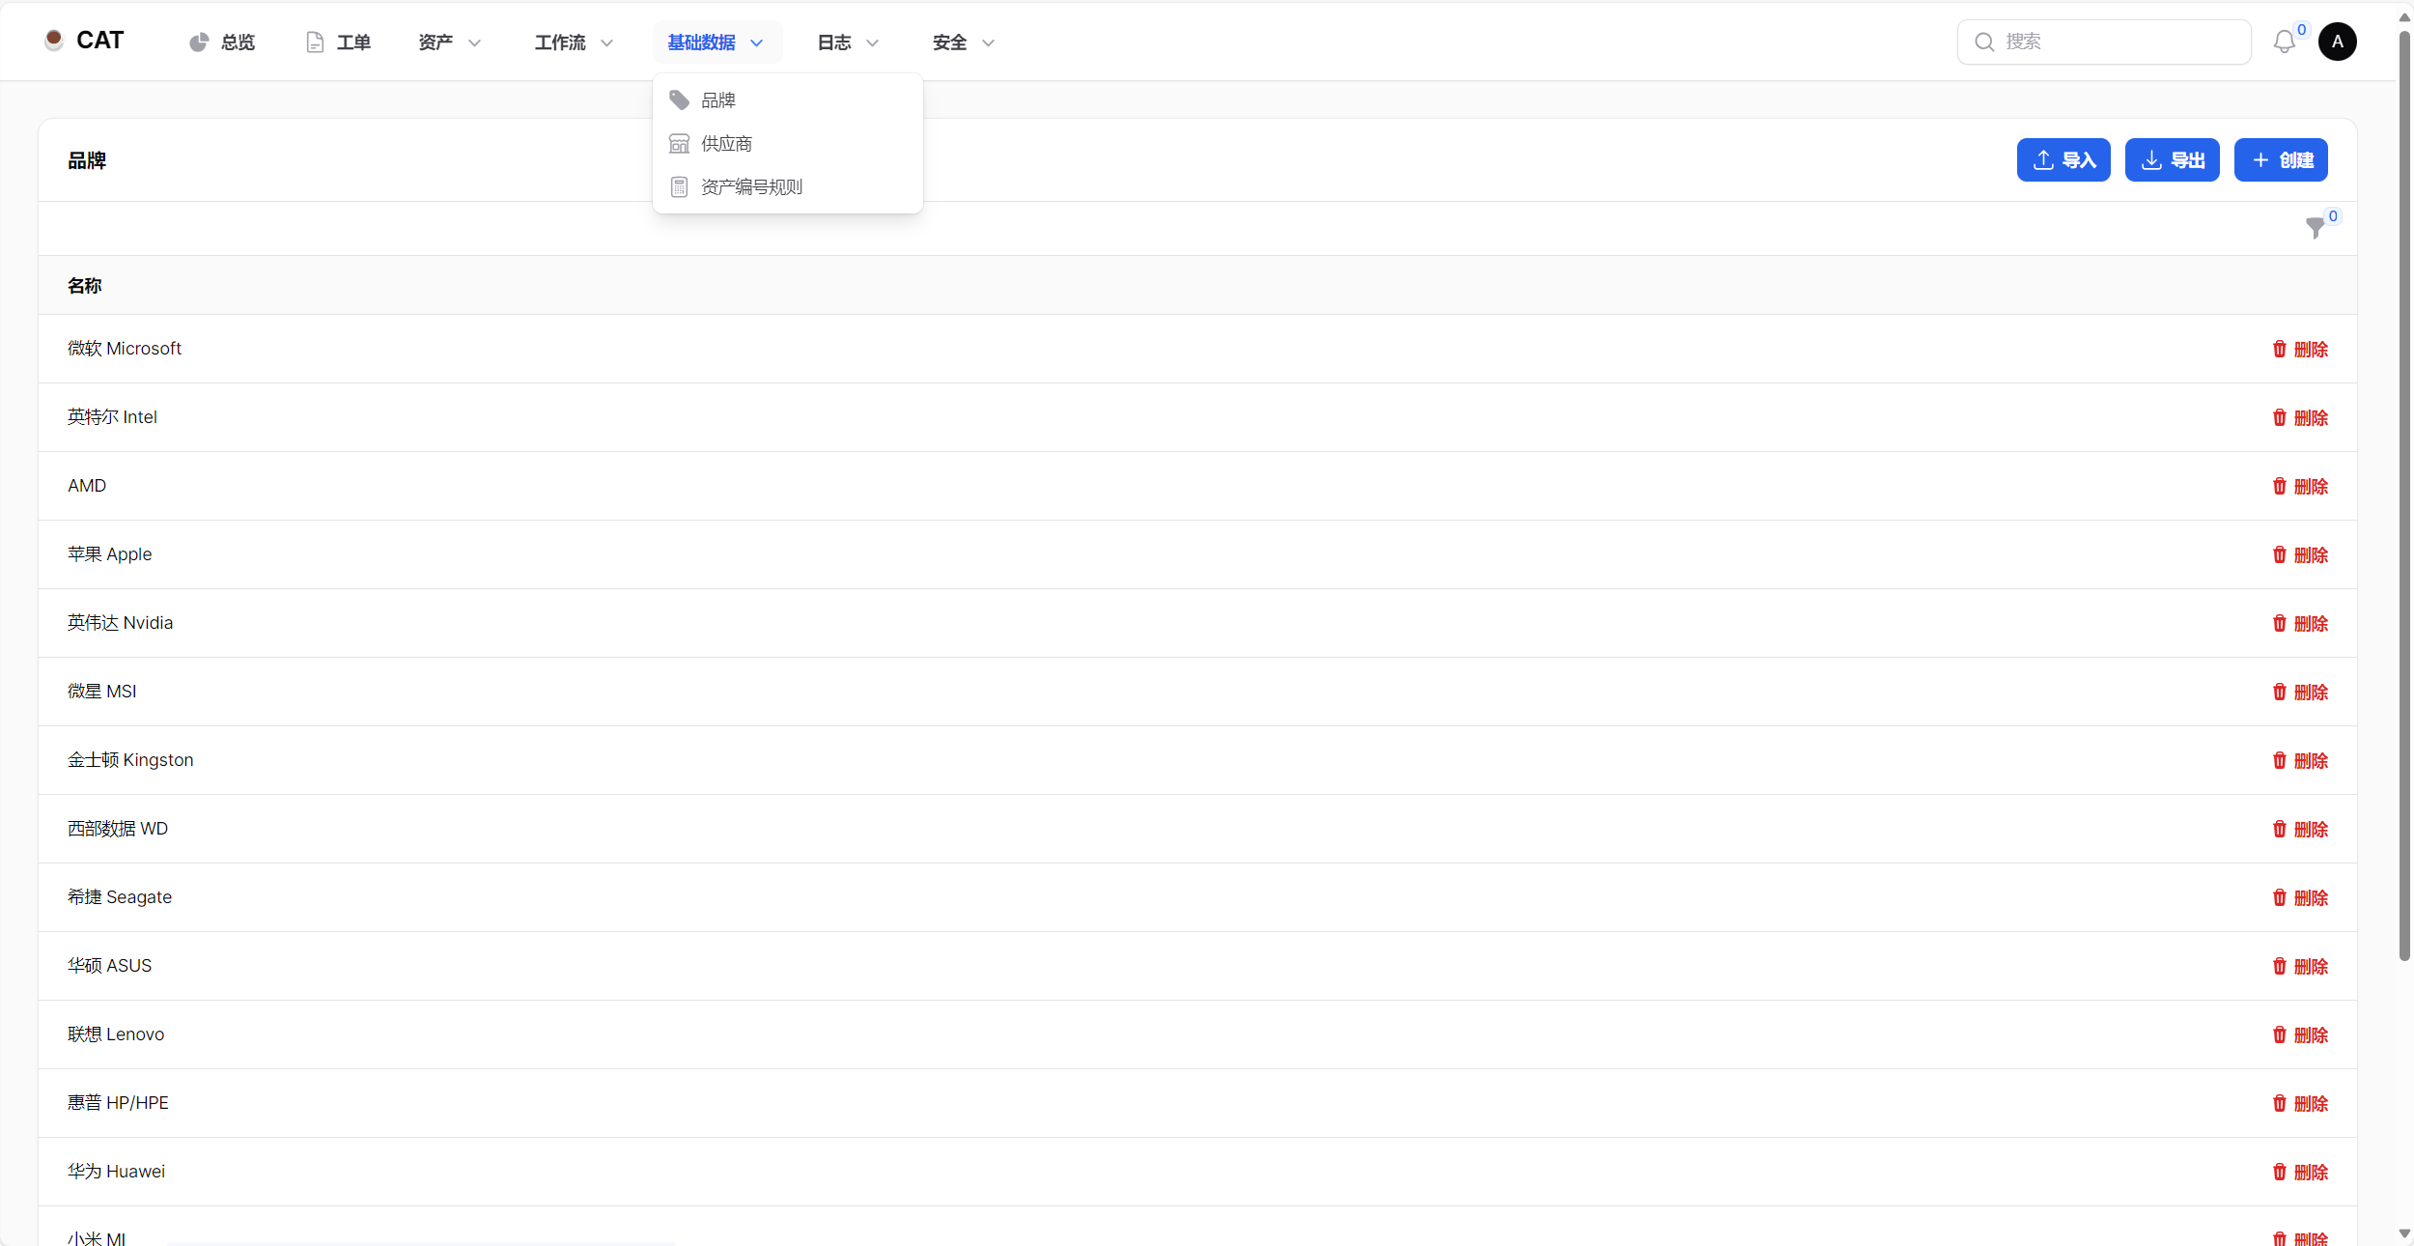Click trash icon for AMD row

pos(2279,486)
